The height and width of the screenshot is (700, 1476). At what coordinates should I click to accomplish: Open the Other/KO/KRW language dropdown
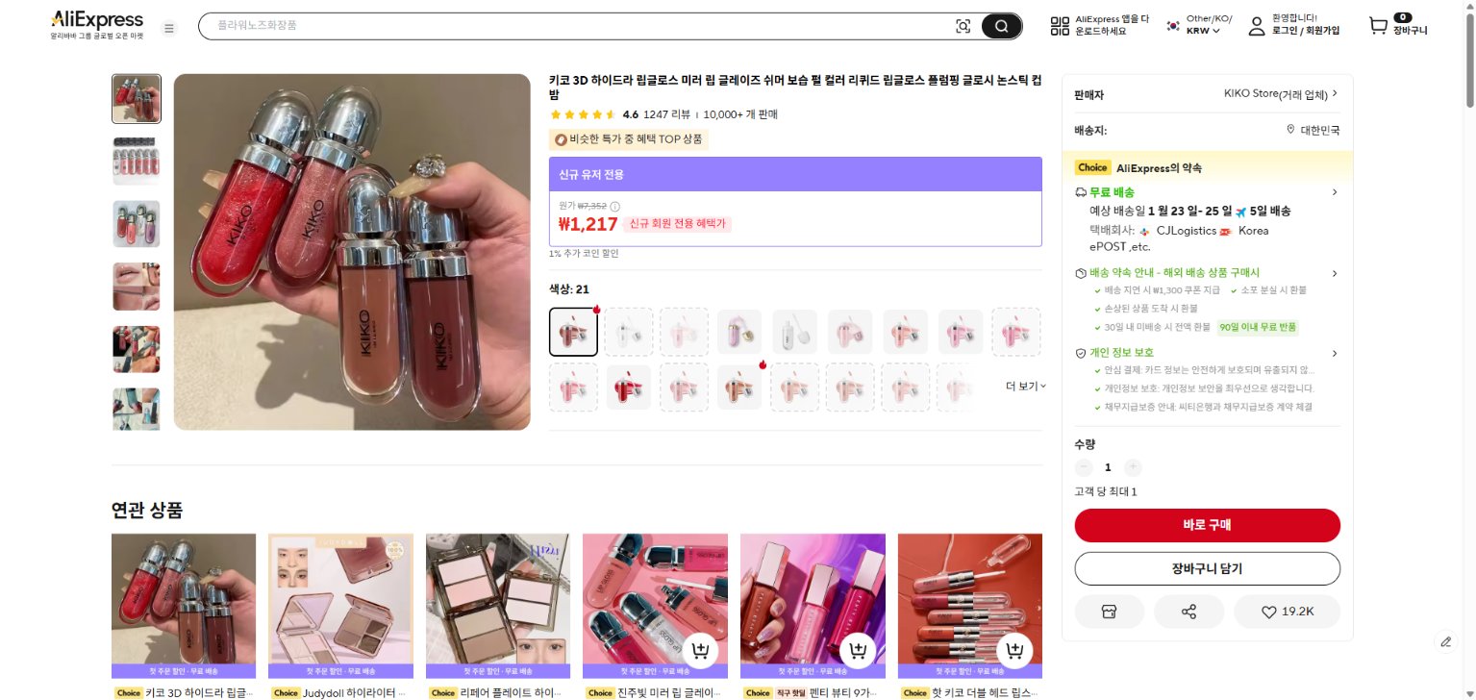(x=1198, y=25)
